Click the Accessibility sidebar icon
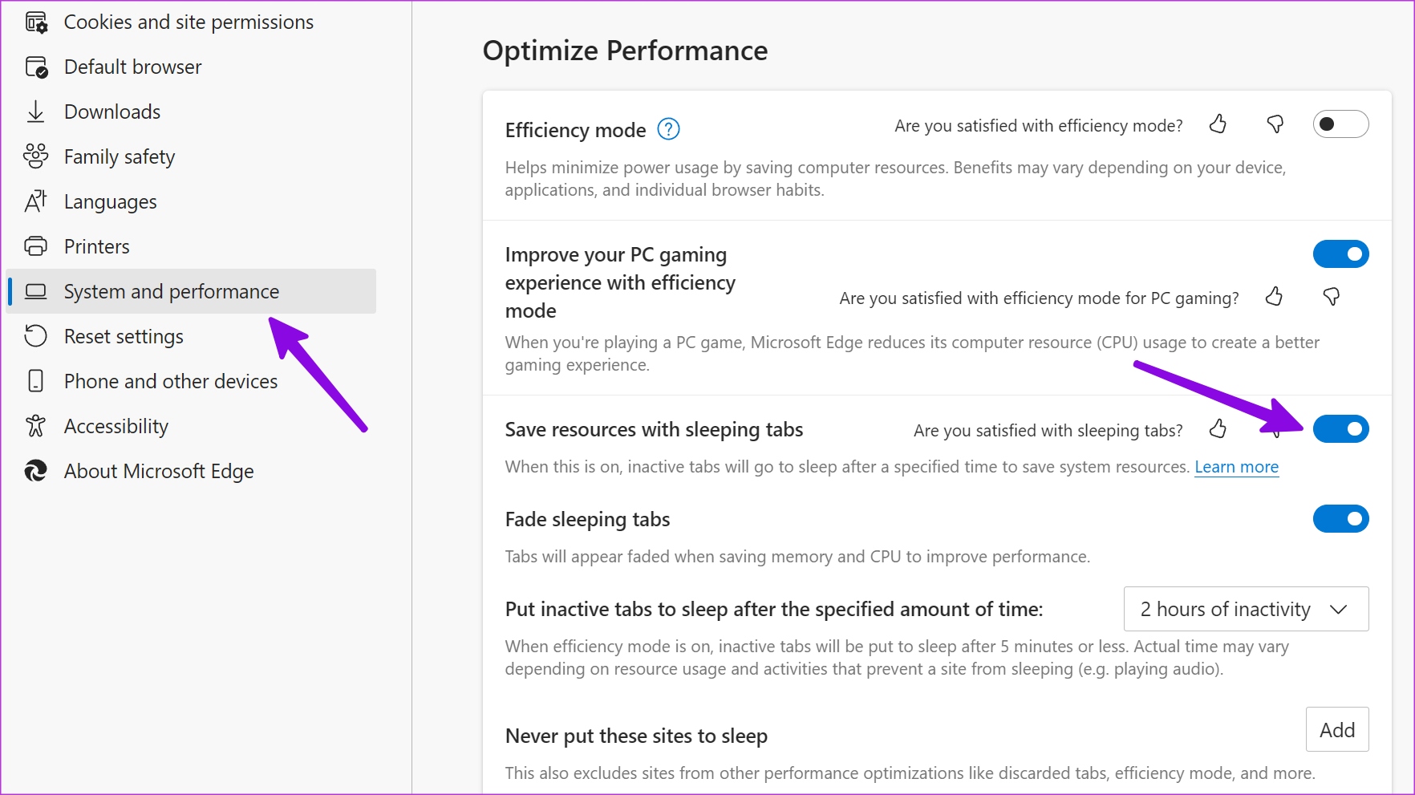 click(35, 426)
